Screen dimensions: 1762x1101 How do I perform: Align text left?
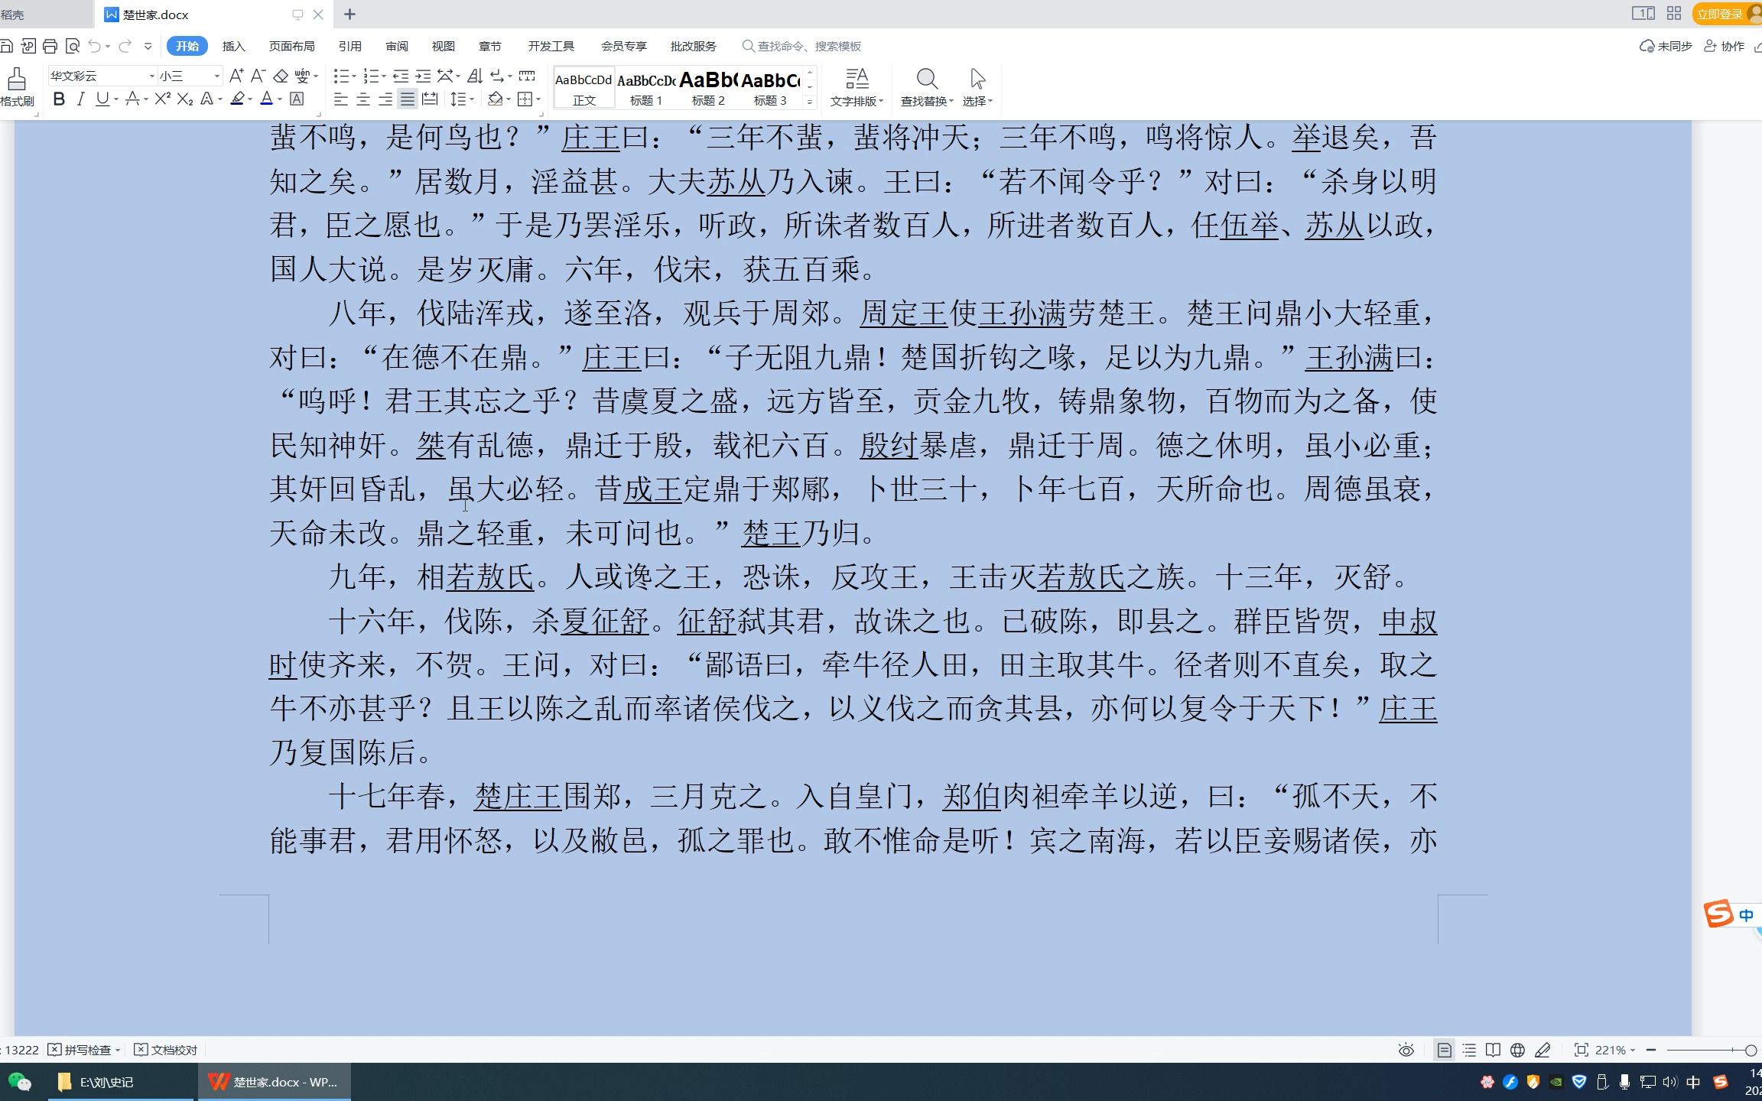click(x=341, y=99)
